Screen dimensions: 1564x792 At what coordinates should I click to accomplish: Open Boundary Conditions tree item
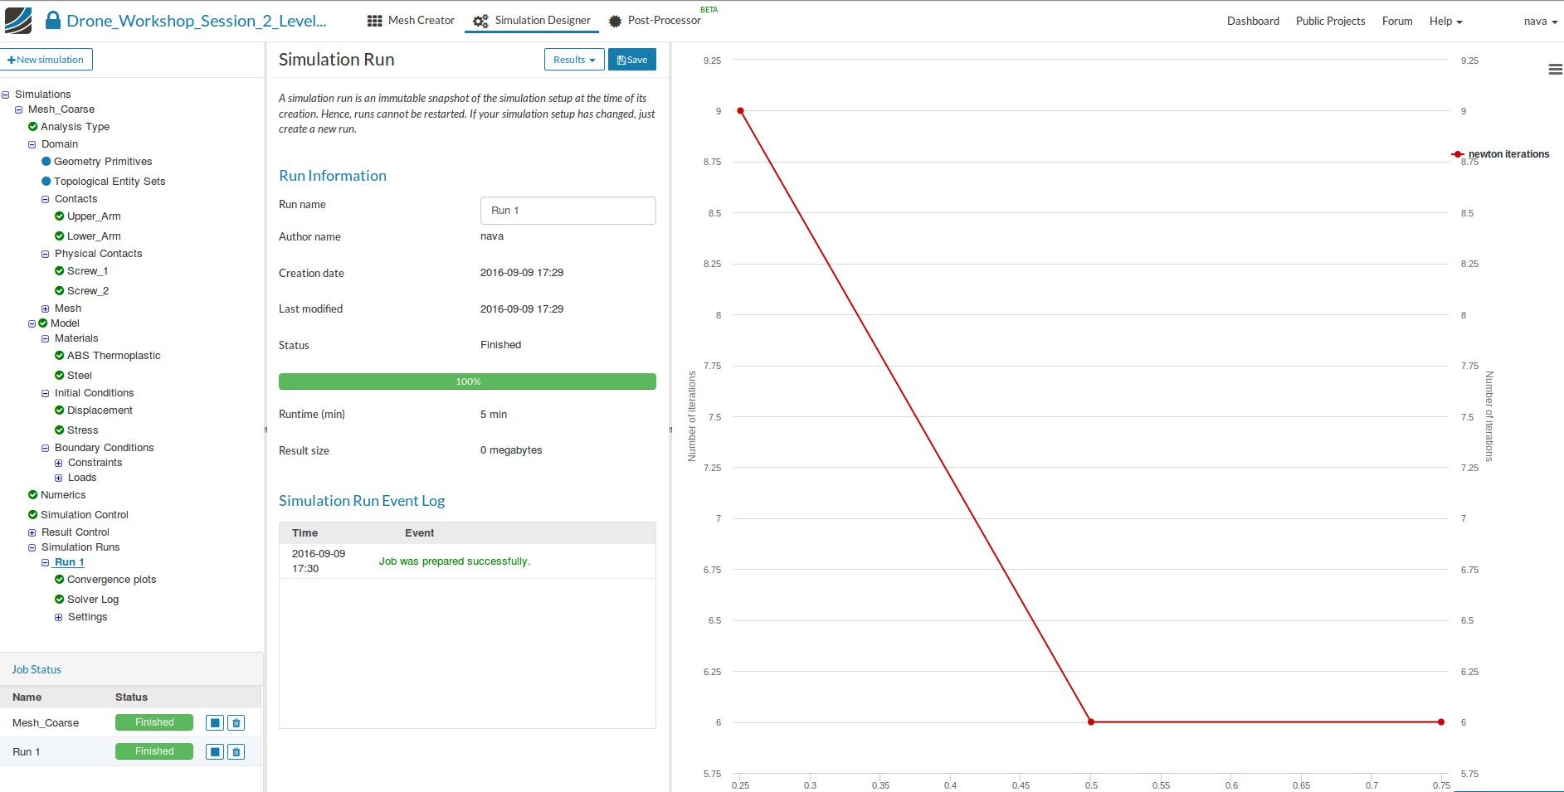pyautogui.click(x=105, y=448)
